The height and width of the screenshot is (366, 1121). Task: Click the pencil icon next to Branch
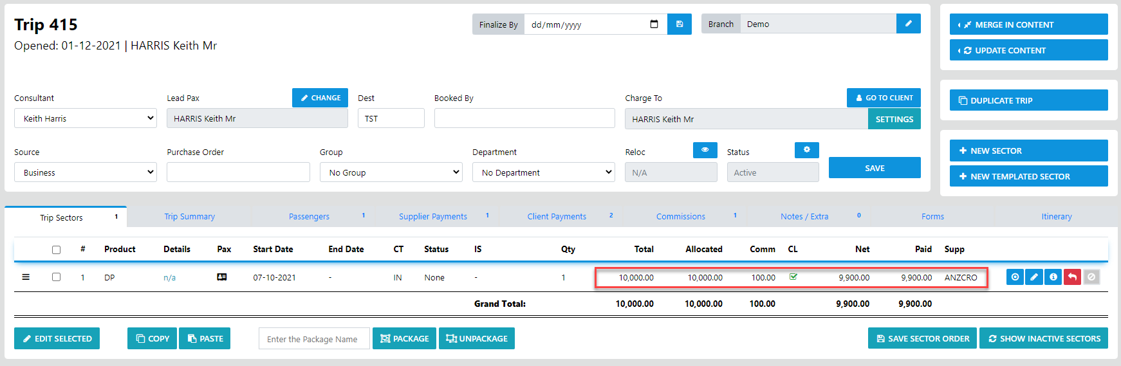pos(909,24)
